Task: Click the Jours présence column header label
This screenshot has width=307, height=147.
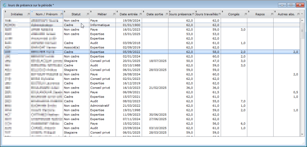Action: pyautogui.click(x=180, y=14)
